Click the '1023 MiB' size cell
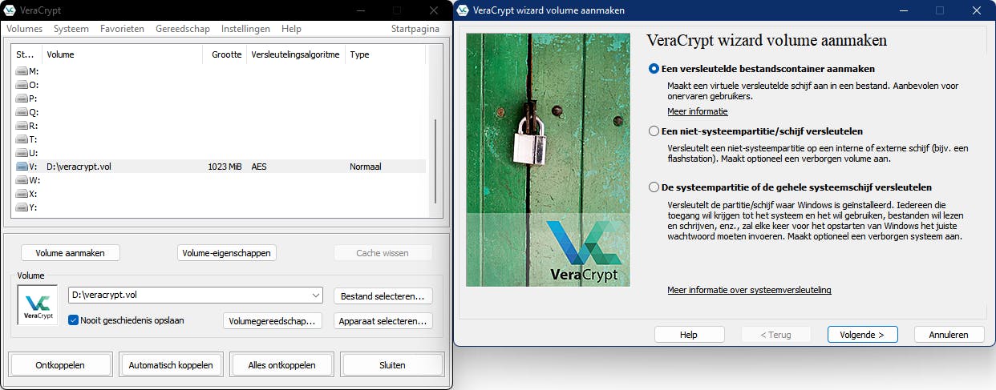Screen dimensions: 996x390 pos(225,167)
